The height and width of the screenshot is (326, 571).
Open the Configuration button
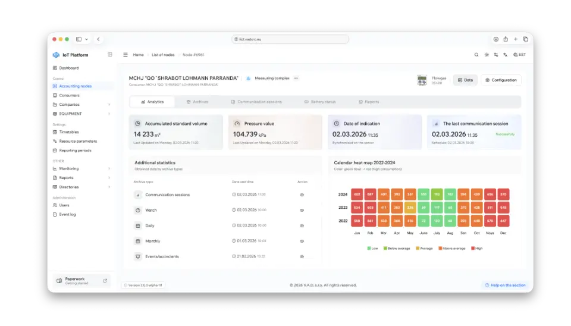pos(501,80)
